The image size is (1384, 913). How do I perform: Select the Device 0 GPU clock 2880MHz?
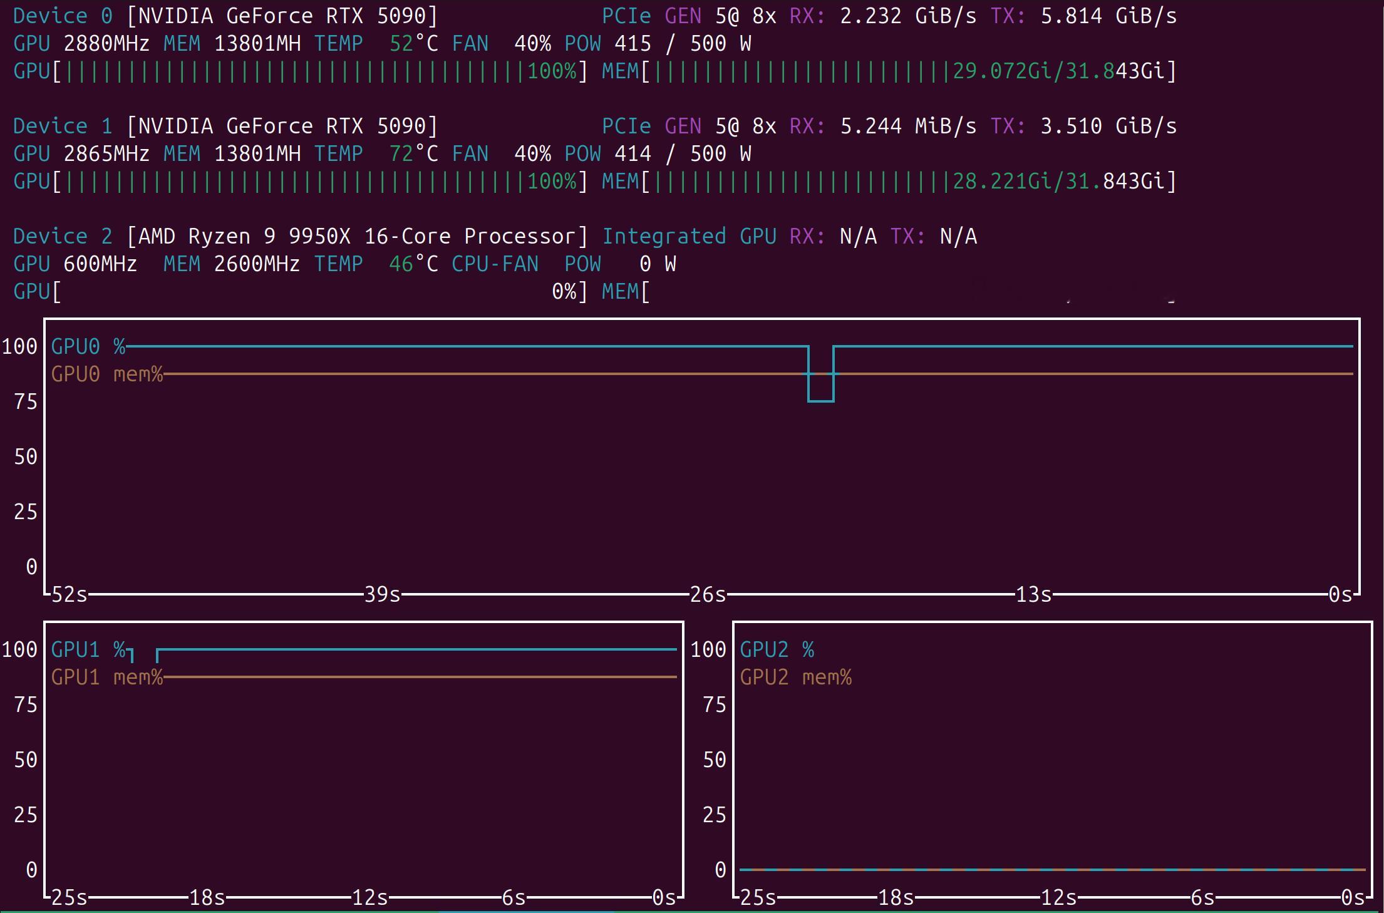[x=106, y=44]
